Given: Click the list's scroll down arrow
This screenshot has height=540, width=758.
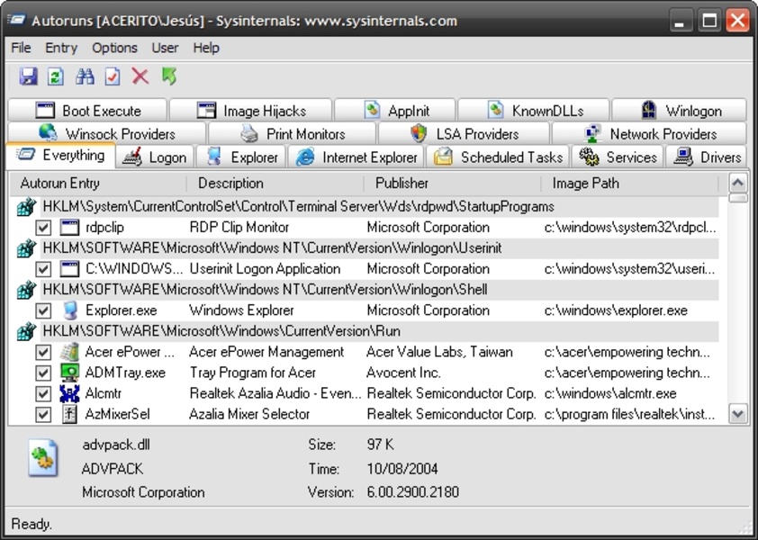Looking at the screenshot, I should click(738, 414).
